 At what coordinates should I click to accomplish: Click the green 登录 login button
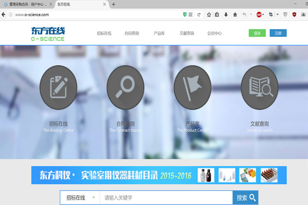tap(257, 33)
